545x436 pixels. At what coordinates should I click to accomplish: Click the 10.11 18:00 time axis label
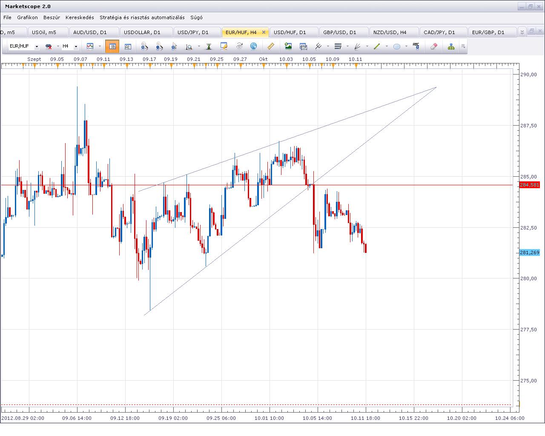tap(365, 418)
